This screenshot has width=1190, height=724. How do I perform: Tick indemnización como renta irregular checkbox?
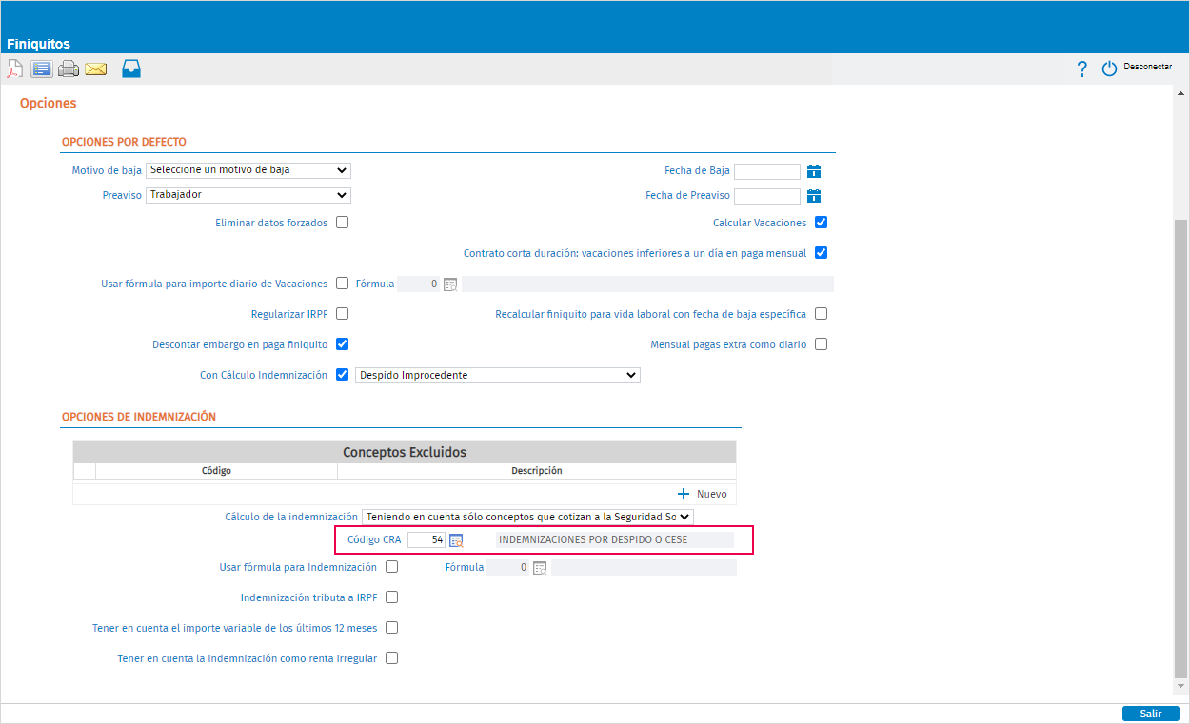391,657
